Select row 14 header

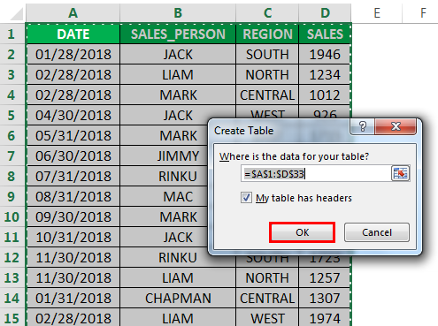(12, 298)
